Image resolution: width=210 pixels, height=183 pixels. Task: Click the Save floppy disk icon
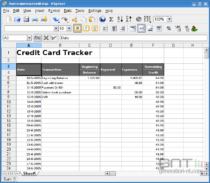click(26, 19)
